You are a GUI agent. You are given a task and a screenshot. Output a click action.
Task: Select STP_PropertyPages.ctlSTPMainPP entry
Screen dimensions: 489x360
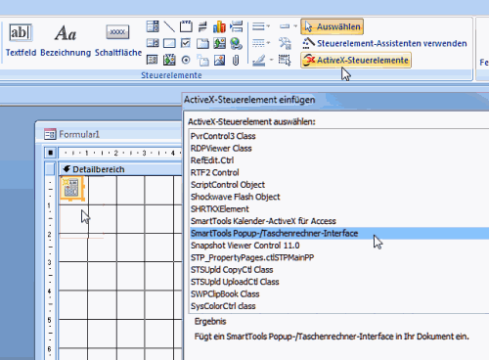(339, 257)
